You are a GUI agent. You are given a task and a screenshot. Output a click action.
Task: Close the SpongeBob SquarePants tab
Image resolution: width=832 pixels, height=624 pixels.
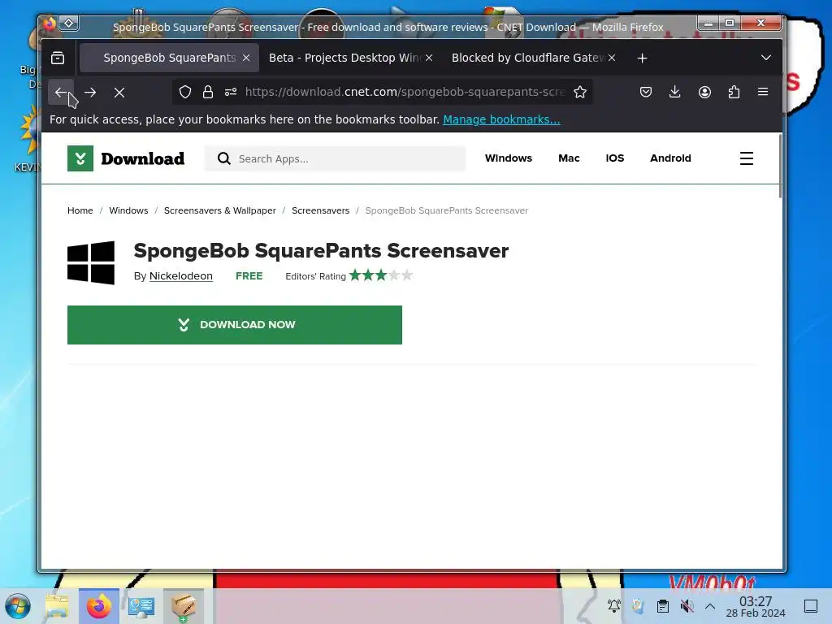click(x=246, y=58)
